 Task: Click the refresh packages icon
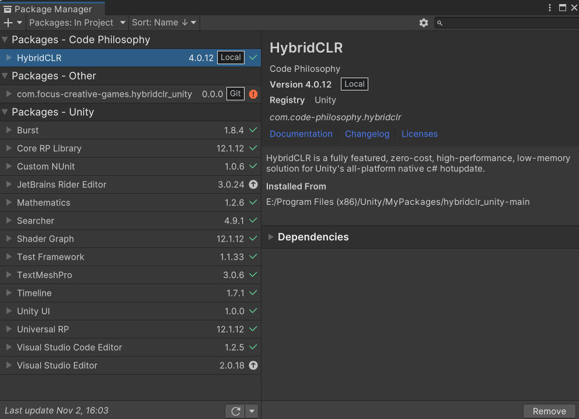[x=236, y=411]
